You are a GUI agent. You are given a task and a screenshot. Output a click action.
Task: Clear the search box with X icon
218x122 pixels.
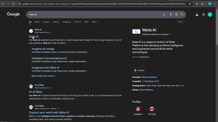click(x=164, y=14)
